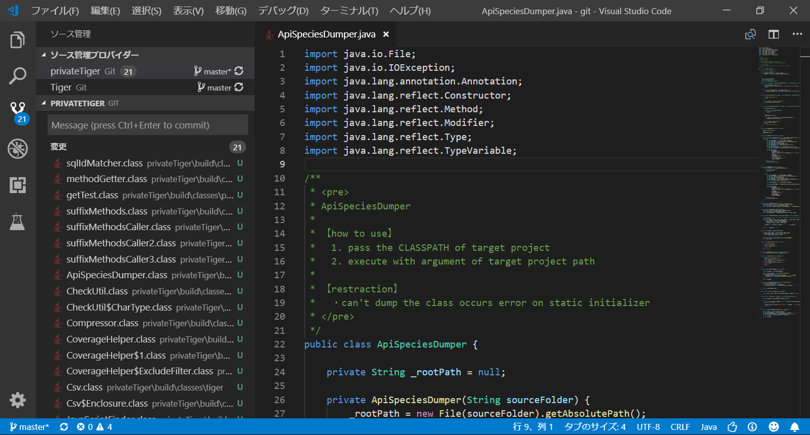Synchronize changes from status bar icon
This screenshot has height=435, width=810.
pyautogui.click(x=64, y=427)
